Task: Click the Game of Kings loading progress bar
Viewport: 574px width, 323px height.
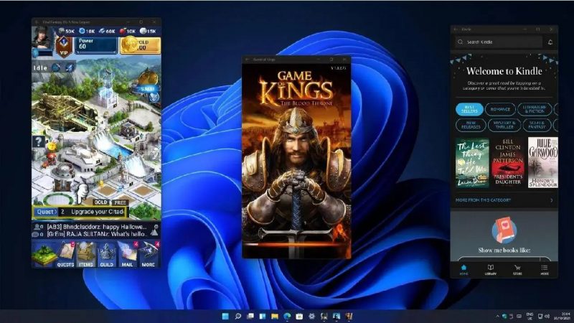Action: pos(296,244)
